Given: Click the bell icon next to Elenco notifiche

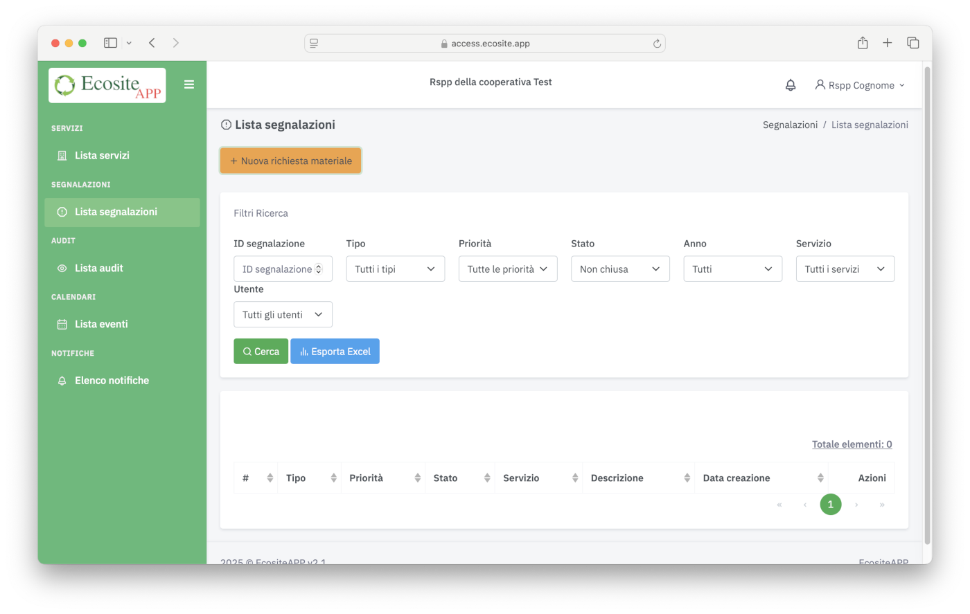Looking at the screenshot, I should click(x=62, y=381).
